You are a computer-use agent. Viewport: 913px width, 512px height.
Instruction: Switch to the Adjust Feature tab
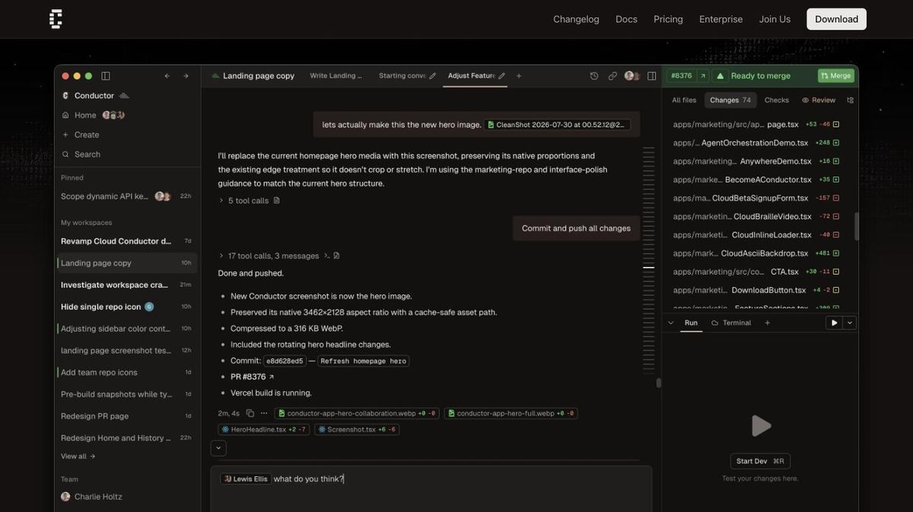(x=475, y=76)
